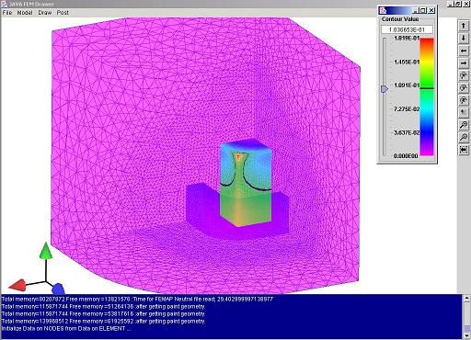Click the lower magnifier zoom button
The height and width of the screenshot is (340, 471).
click(x=464, y=137)
